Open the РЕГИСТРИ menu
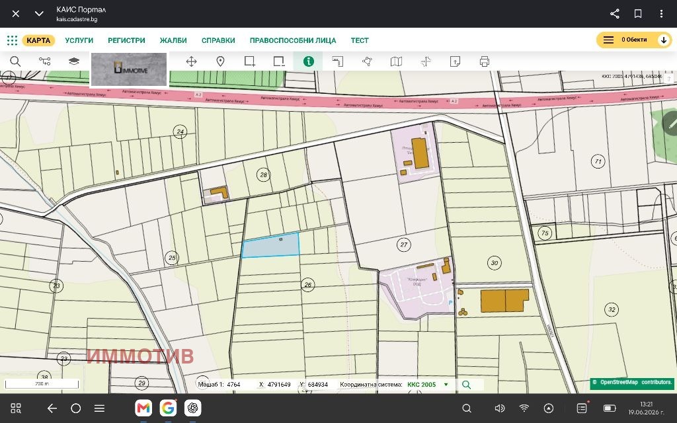The image size is (677, 423). click(x=126, y=40)
